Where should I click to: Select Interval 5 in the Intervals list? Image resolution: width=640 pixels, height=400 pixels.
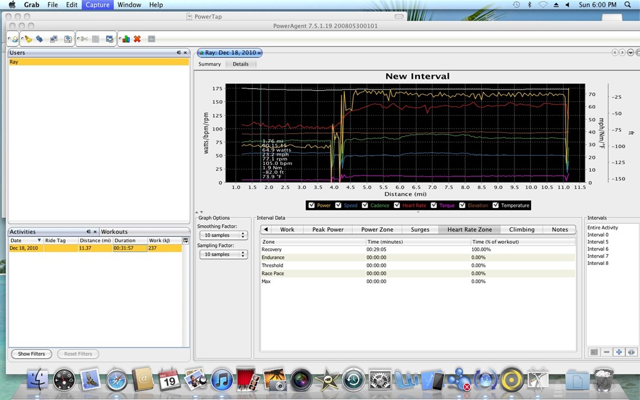[x=597, y=242]
